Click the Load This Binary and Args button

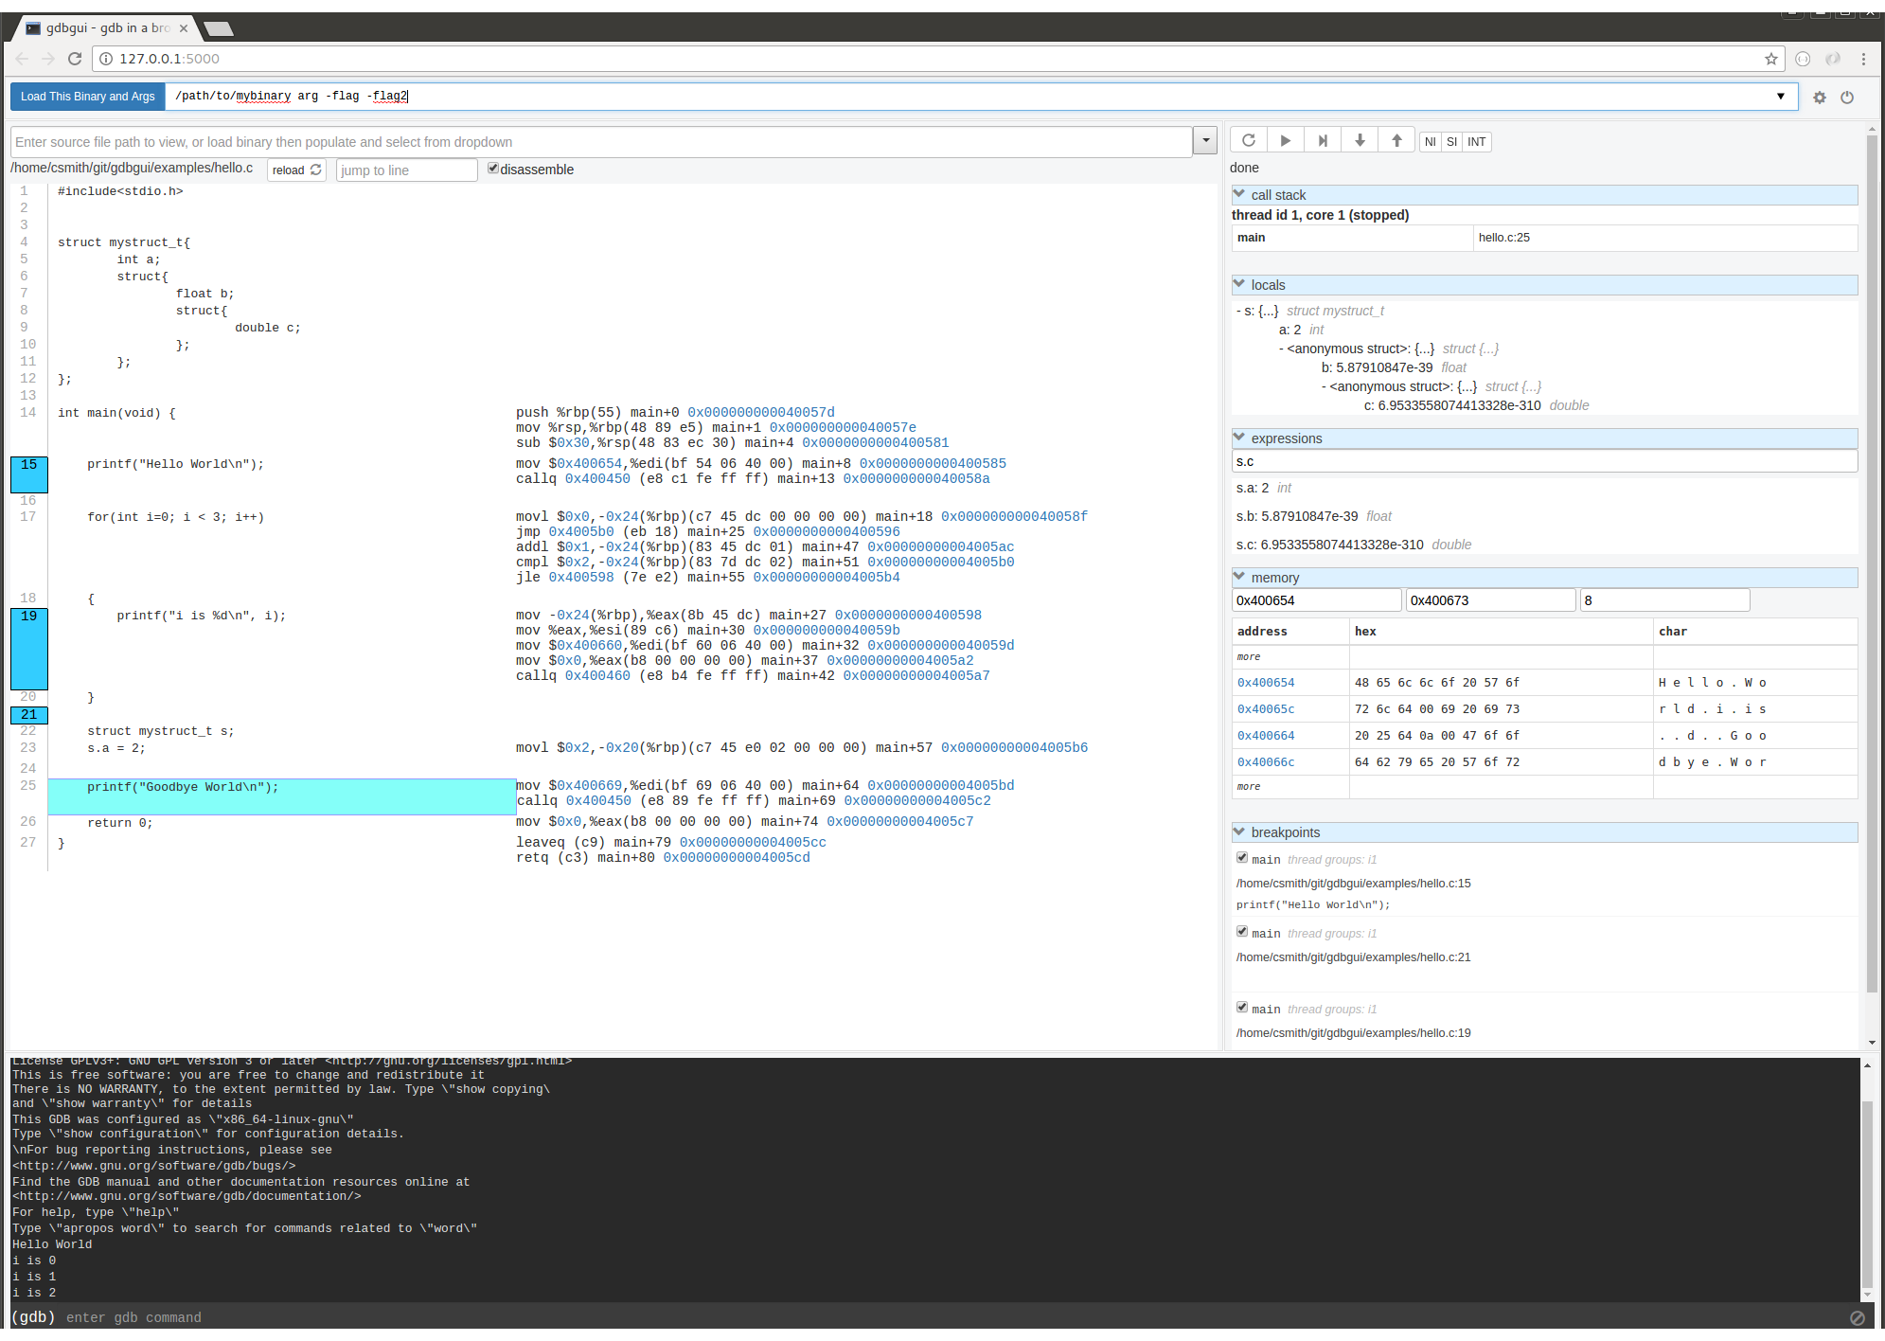coord(86,96)
